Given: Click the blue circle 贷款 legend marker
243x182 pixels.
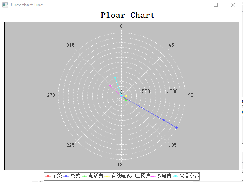Looking at the screenshot, I should click(x=66, y=176).
